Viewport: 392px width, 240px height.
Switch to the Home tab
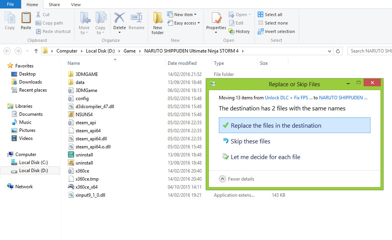tap(32, 5)
